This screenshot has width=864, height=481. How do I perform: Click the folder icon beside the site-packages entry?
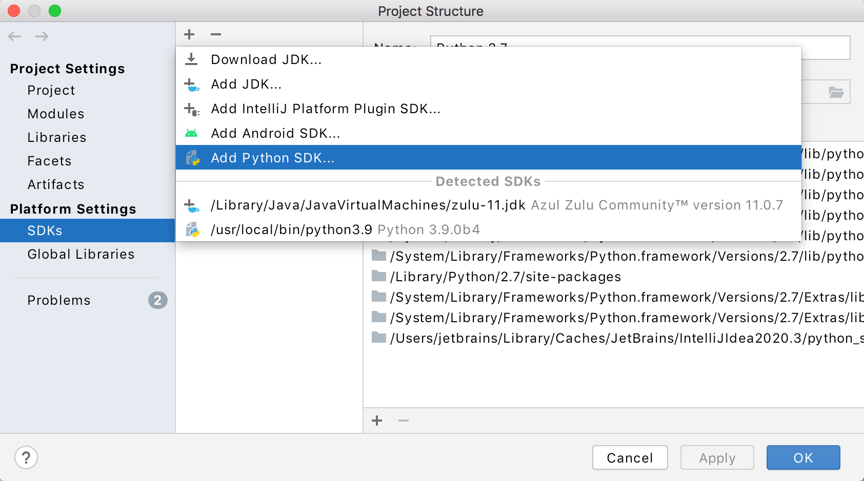pyautogui.click(x=378, y=277)
